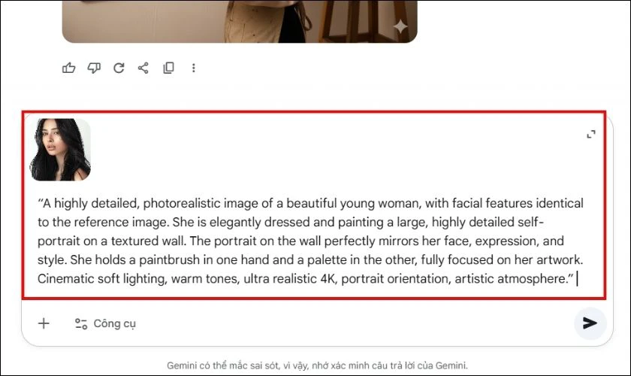This screenshot has width=631, height=376.
Task: Share the response using the share icon
Action: [x=143, y=68]
